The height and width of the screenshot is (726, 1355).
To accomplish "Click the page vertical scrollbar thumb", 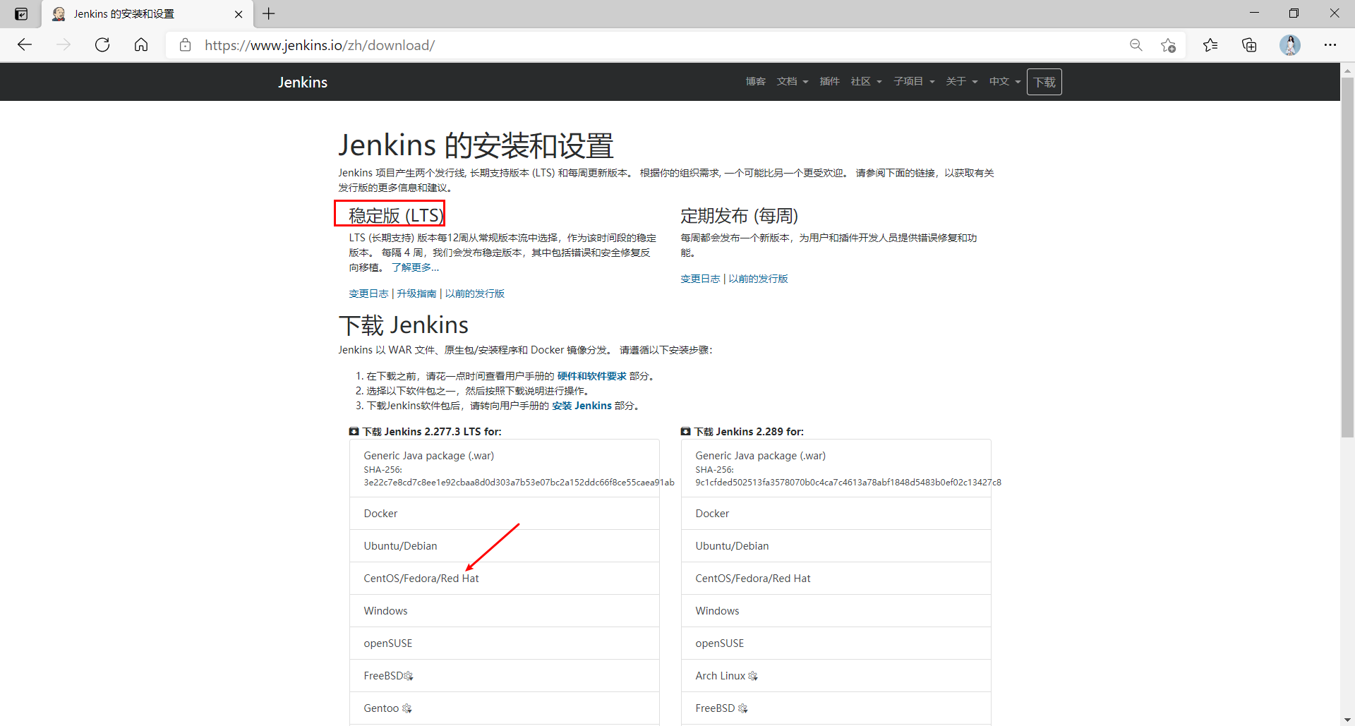I will [1347, 258].
